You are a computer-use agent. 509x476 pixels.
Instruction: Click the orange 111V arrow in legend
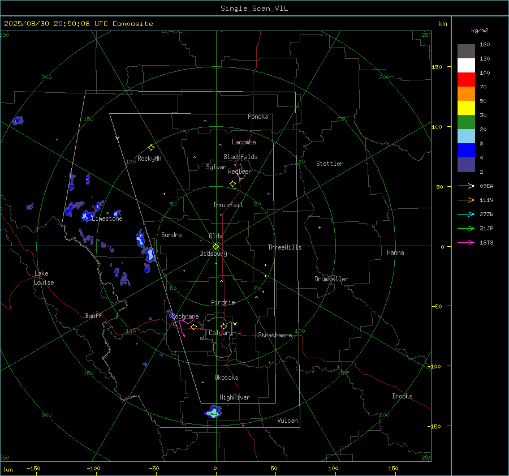tap(466, 200)
